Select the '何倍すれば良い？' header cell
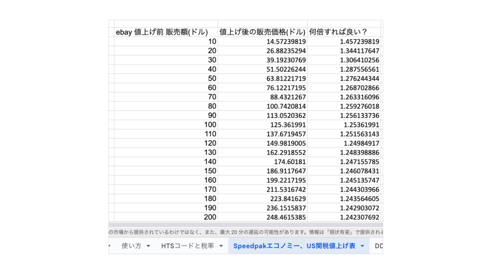The height and width of the screenshot is (276, 497). (x=344, y=32)
